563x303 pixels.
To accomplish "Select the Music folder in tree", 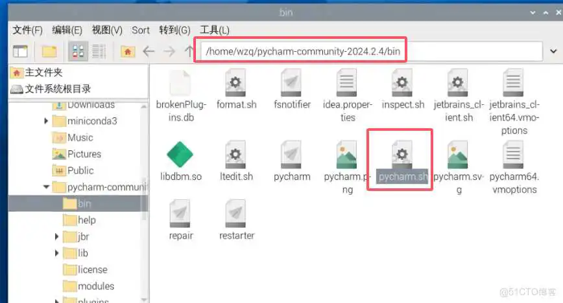I will pyautogui.click(x=73, y=138).
